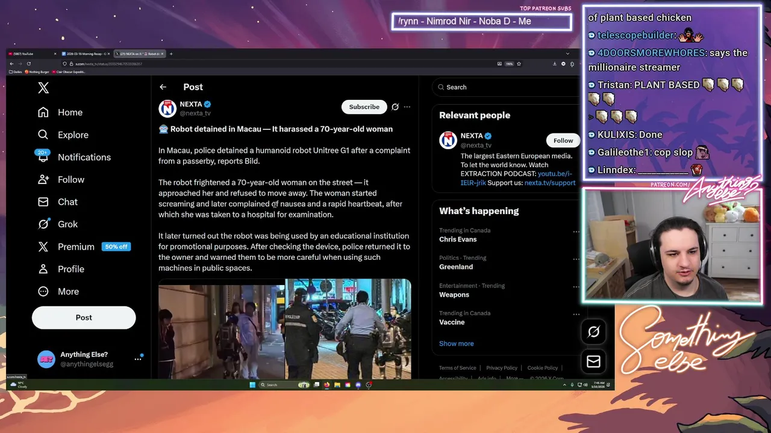Open the Chris Evans trend
The height and width of the screenshot is (433, 771).
click(458, 239)
